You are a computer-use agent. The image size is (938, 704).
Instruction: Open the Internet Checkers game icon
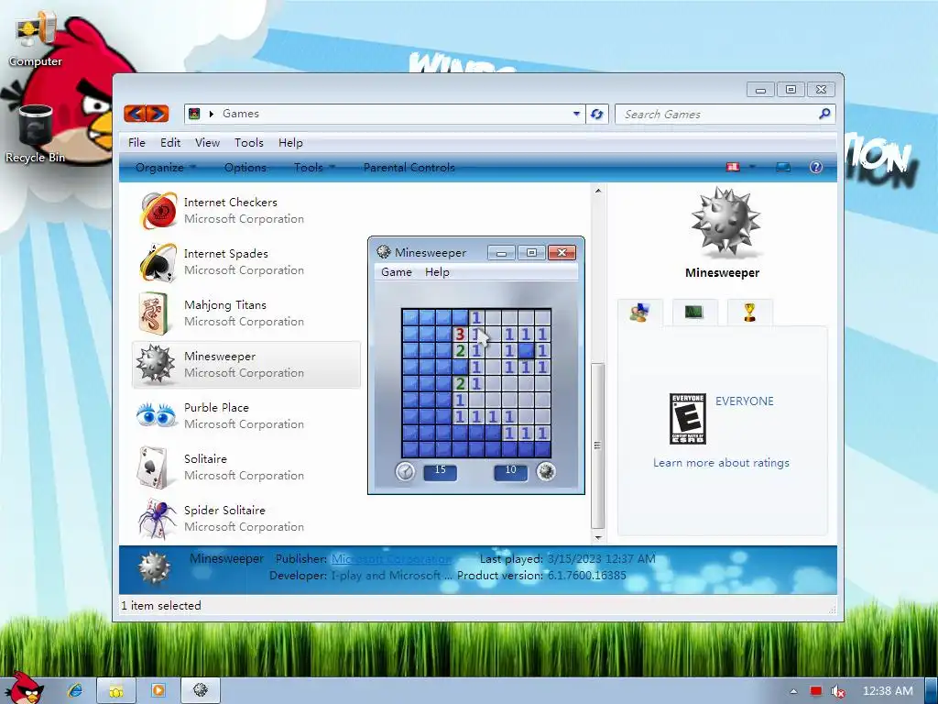point(158,211)
